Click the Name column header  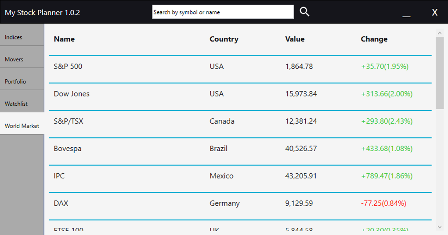(64, 39)
